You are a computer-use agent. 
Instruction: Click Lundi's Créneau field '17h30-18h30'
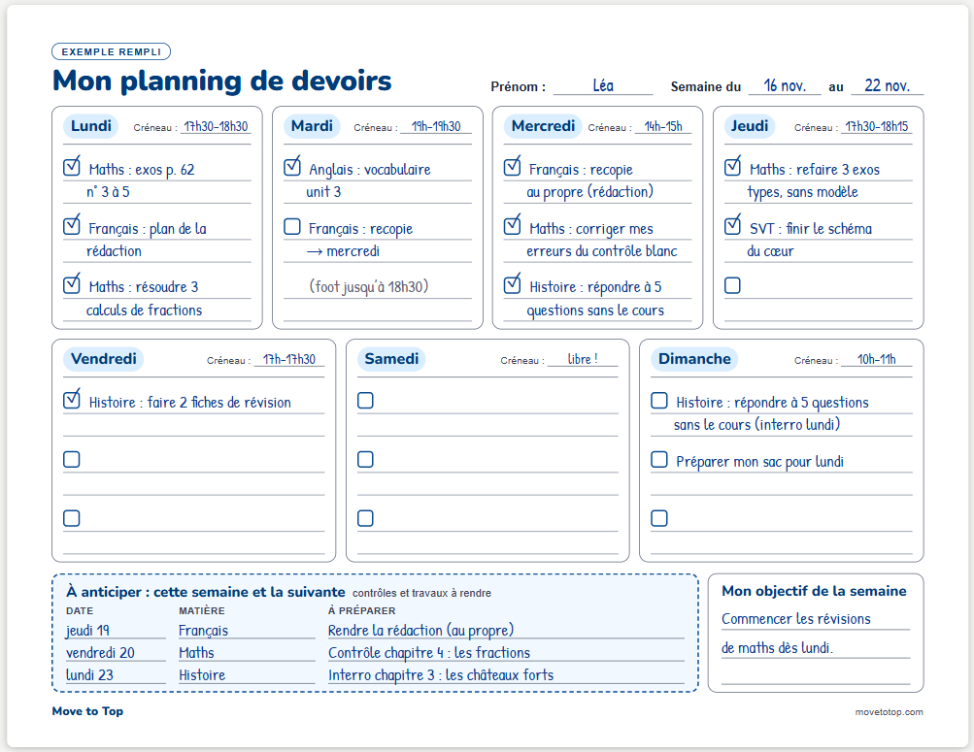coord(216,126)
